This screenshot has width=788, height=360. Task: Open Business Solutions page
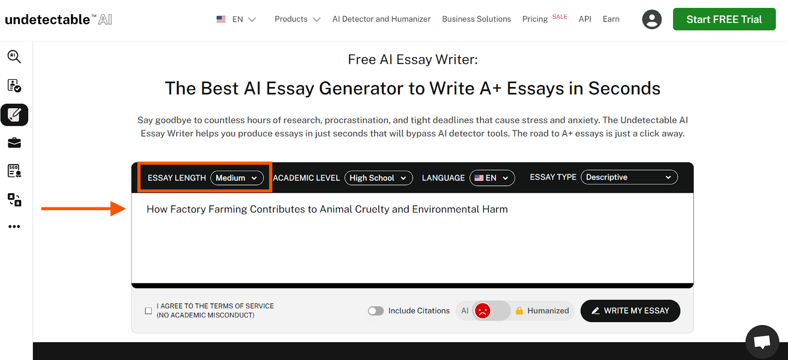coord(476,19)
